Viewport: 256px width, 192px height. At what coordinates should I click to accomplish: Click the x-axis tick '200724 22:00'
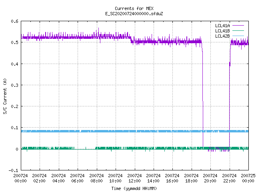[229, 178]
